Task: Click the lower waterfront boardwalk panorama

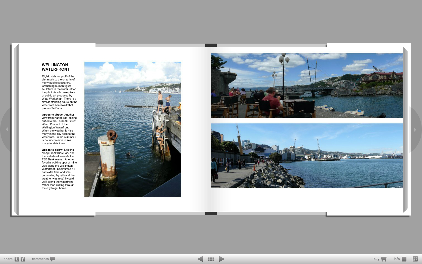Action: 307,156
